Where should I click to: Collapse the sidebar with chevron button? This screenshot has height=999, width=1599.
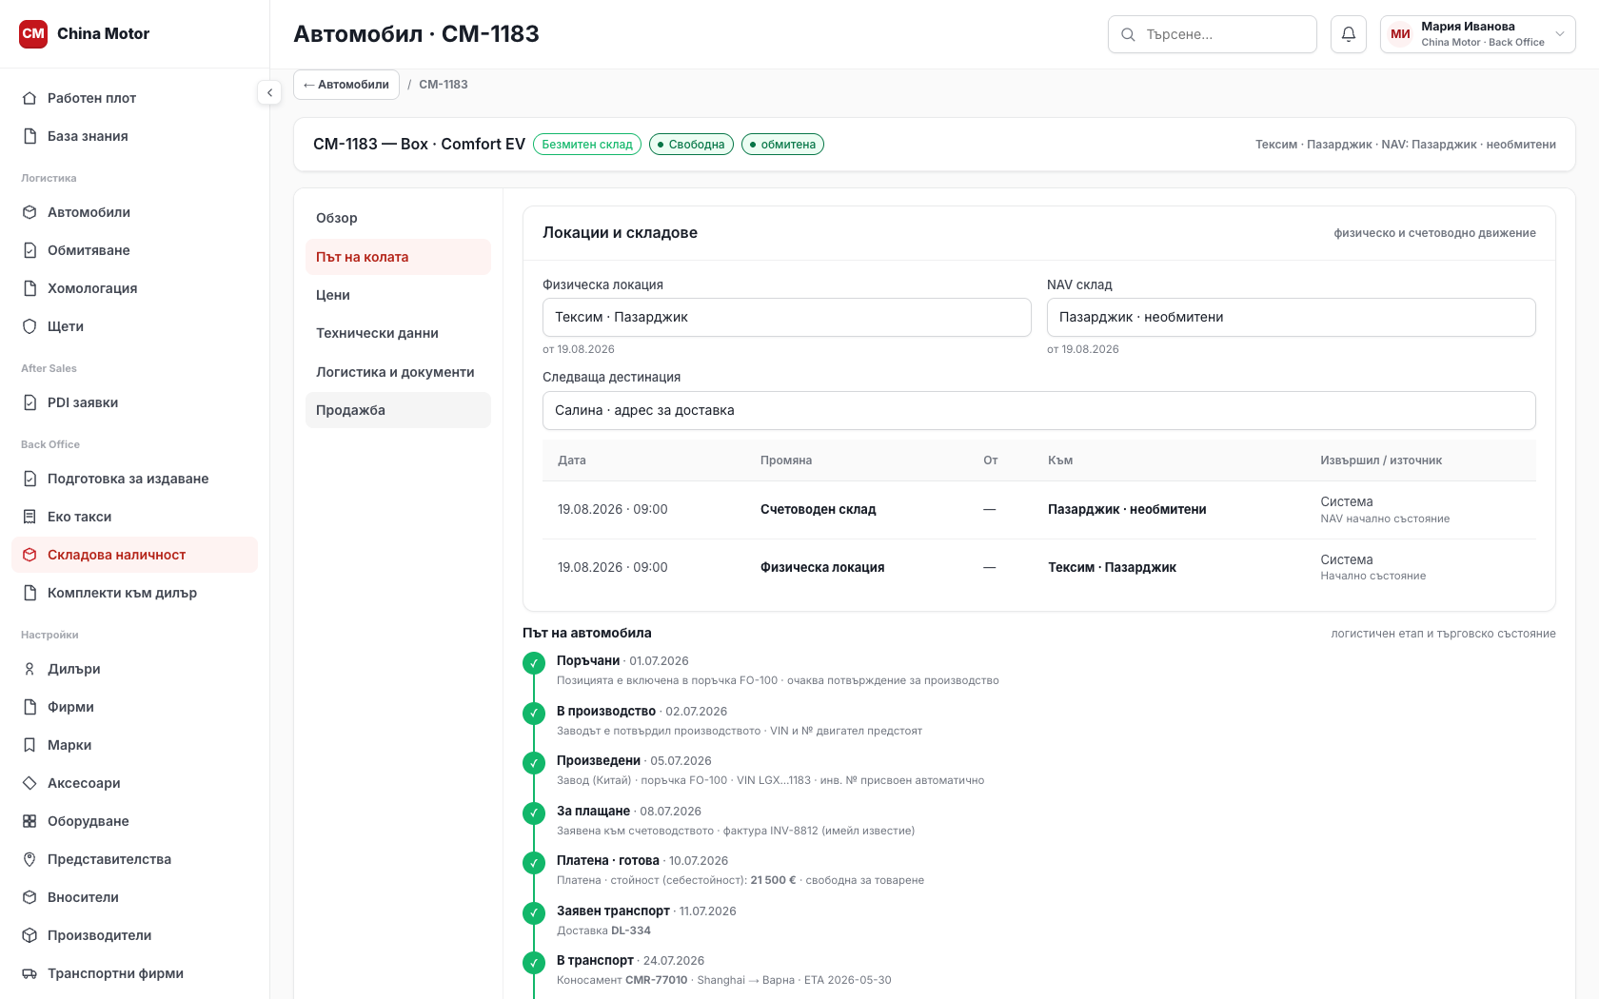pyautogui.click(x=269, y=92)
